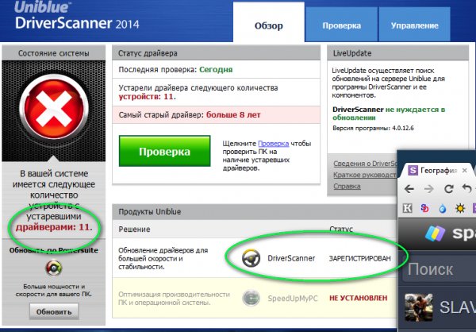Screen dimensions: 476x332
Task: Click the green Проверка scan button
Action: click(x=164, y=151)
